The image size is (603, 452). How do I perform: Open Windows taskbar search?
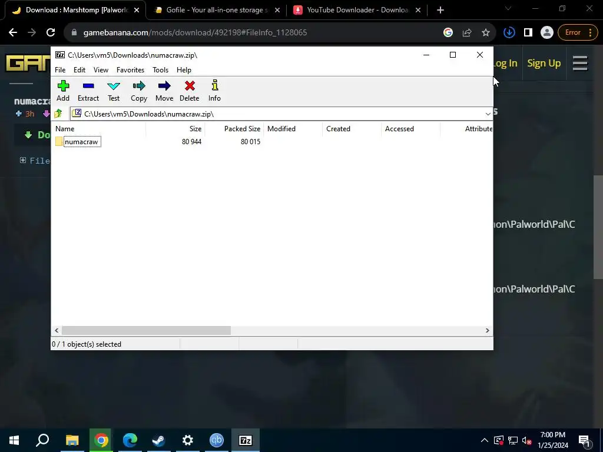tap(42, 440)
